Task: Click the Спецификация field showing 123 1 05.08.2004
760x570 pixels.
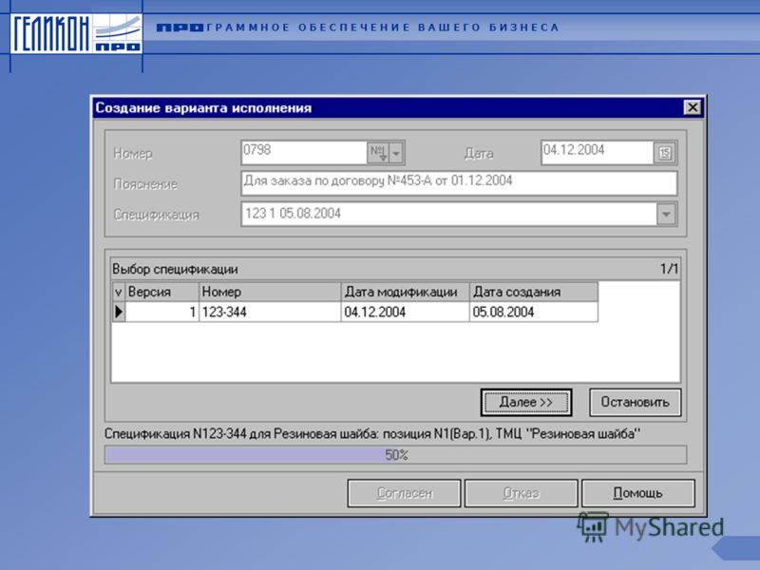Action: (448, 214)
